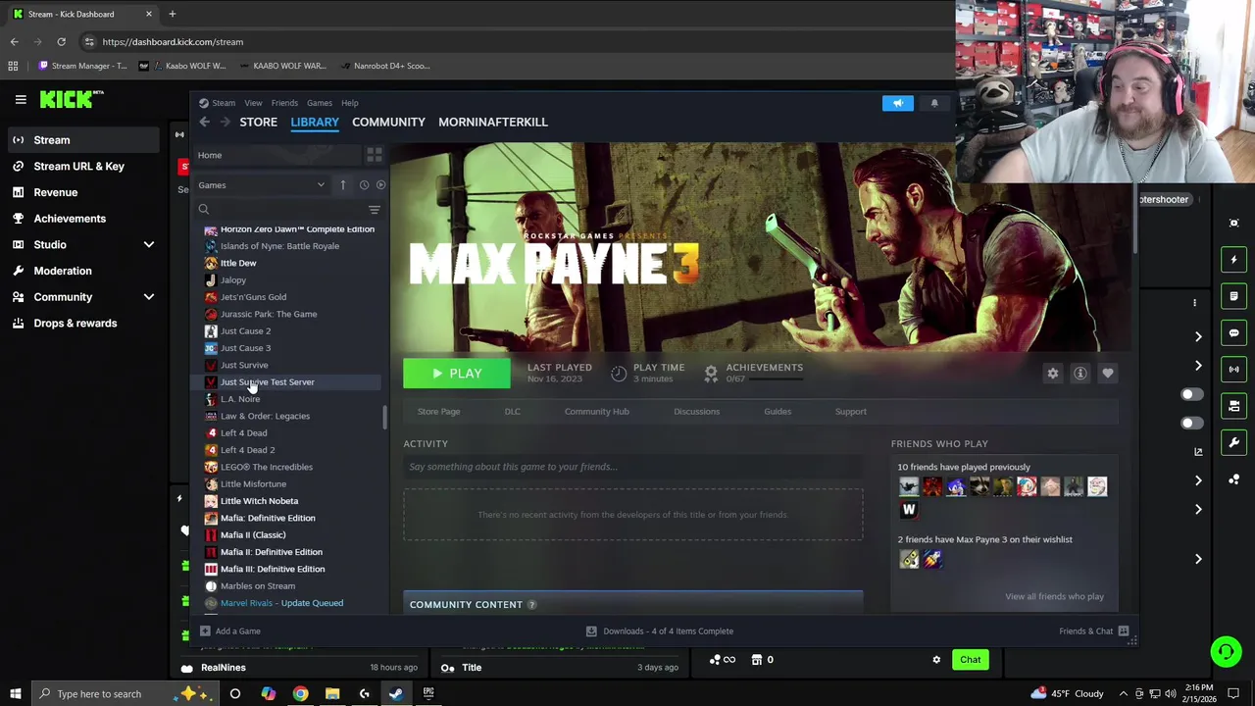Click View all friends who play

tap(1054, 596)
